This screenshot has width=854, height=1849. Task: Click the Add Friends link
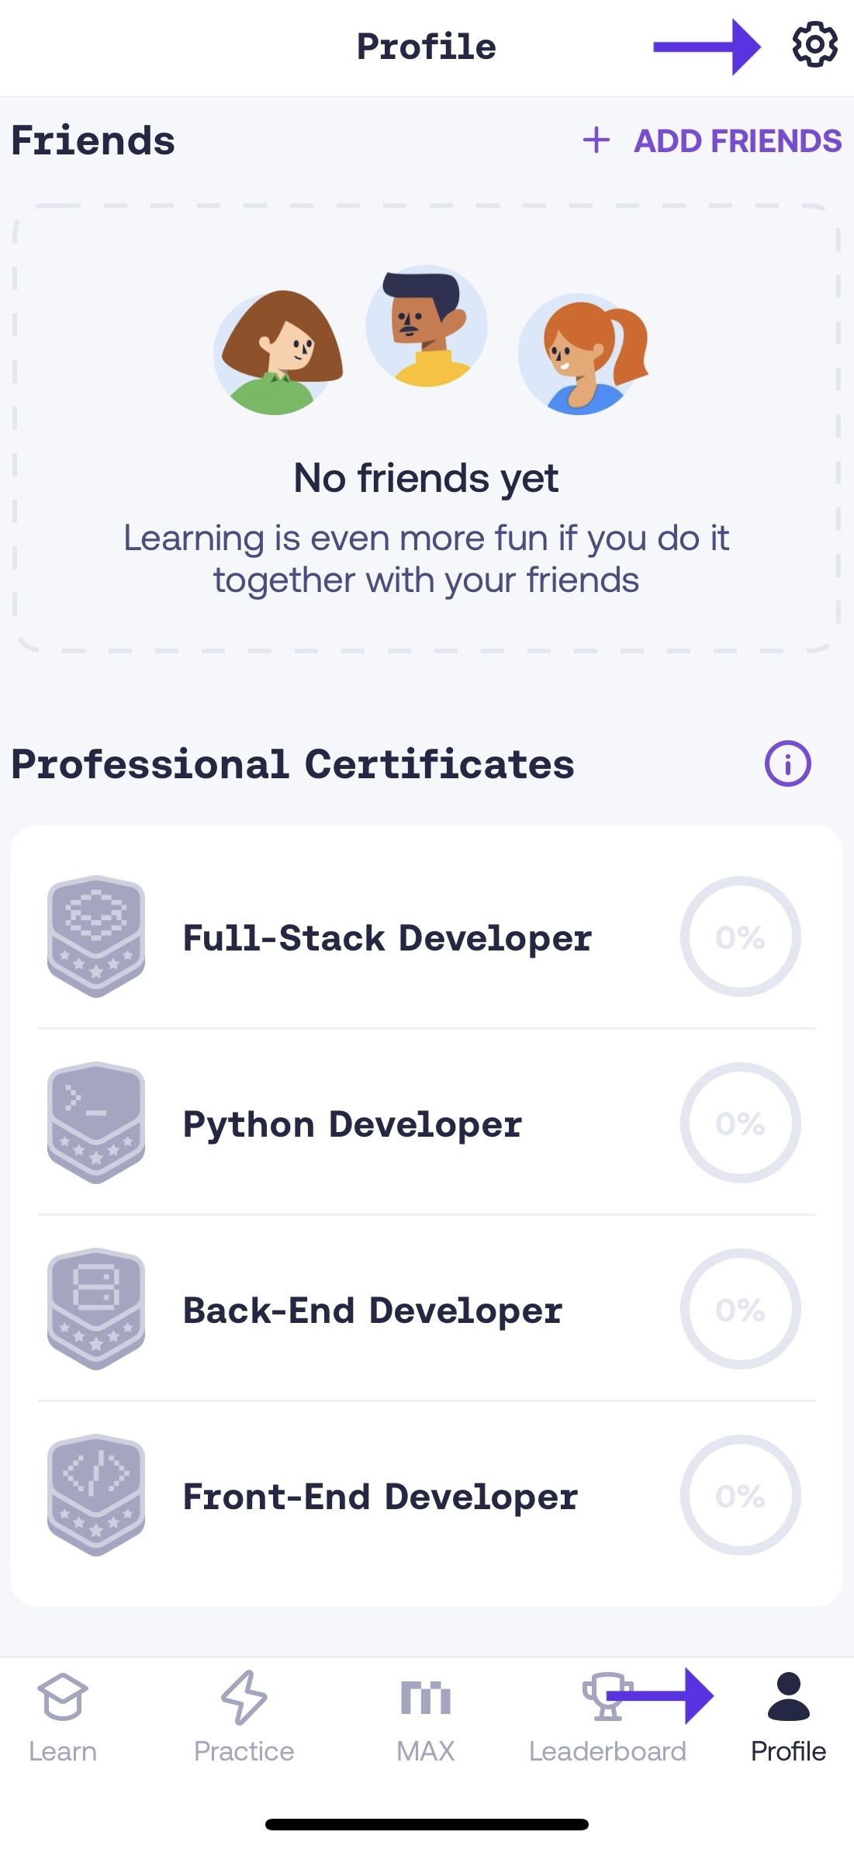click(737, 141)
